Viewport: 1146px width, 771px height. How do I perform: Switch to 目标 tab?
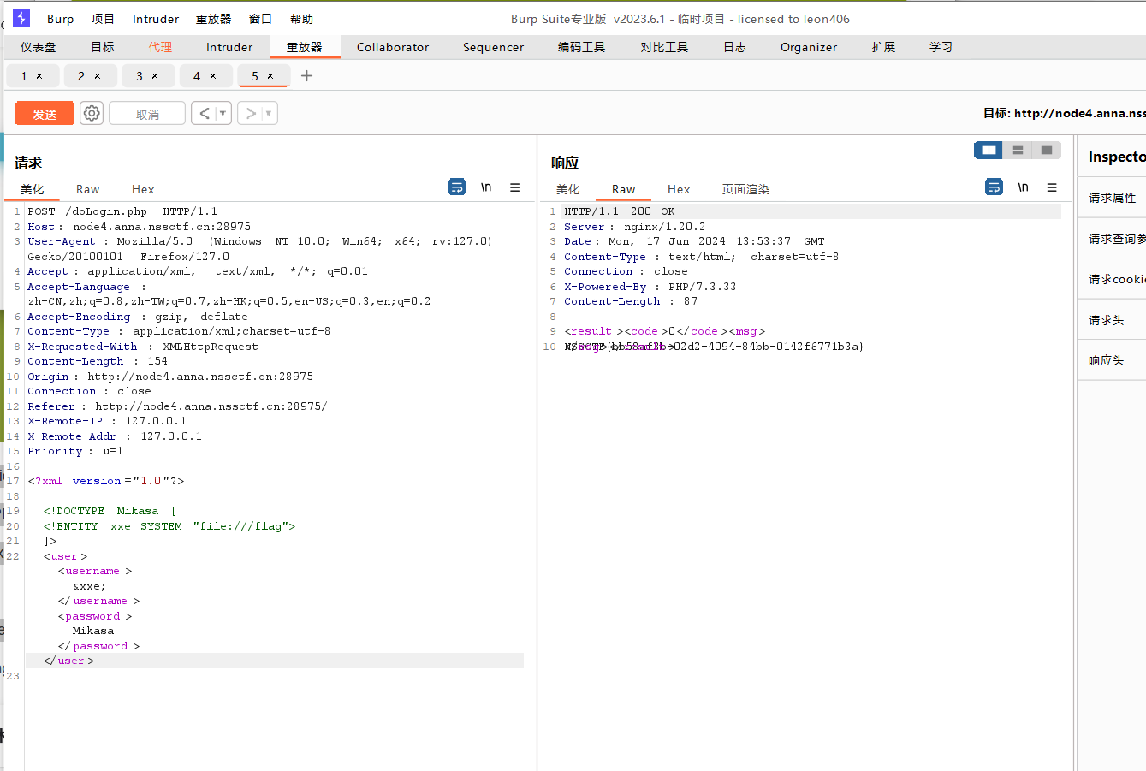click(103, 47)
